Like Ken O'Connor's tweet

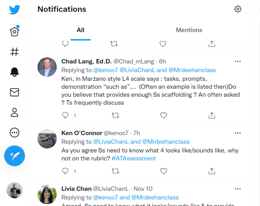(163, 171)
